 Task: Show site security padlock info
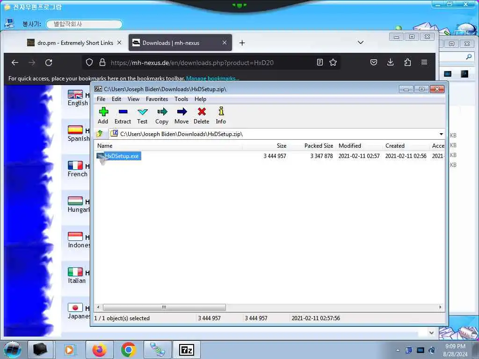[102, 63]
